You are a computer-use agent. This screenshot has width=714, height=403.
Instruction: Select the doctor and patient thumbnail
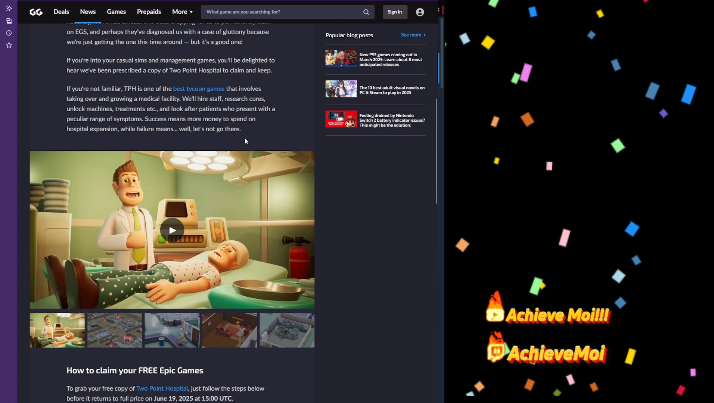57,330
